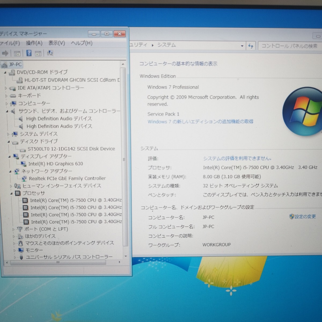
Task: Click the refresh button beside address bar
Action: (251, 46)
